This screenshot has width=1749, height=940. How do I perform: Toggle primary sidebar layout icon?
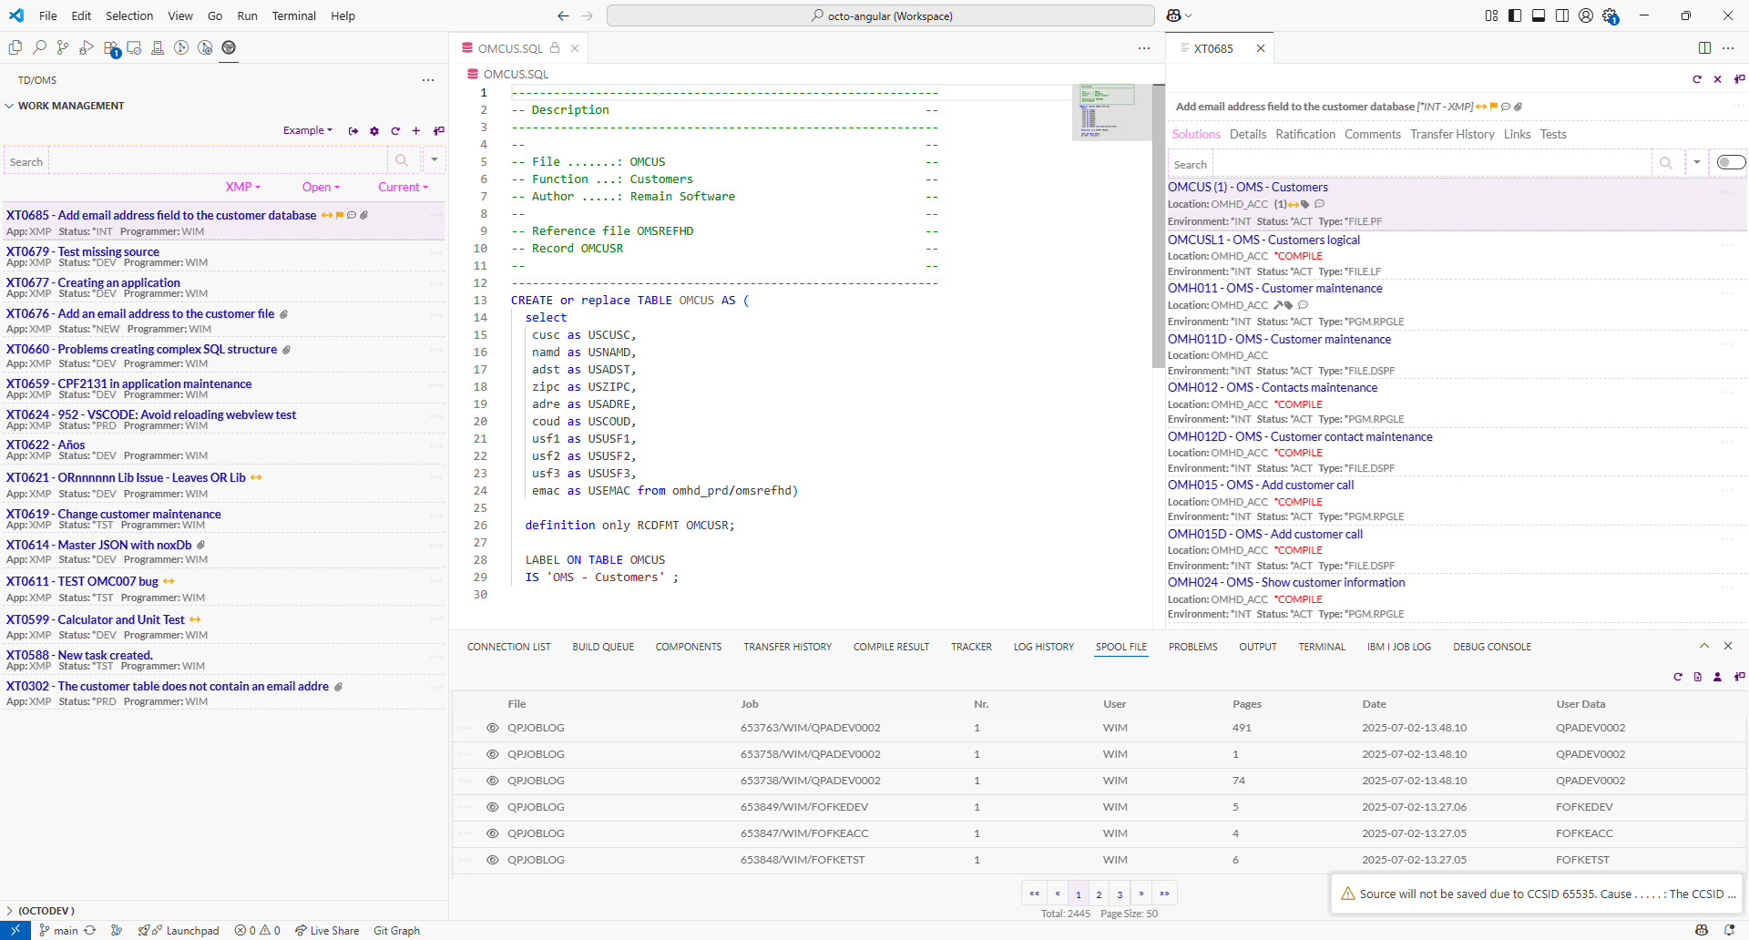click(x=1515, y=15)
